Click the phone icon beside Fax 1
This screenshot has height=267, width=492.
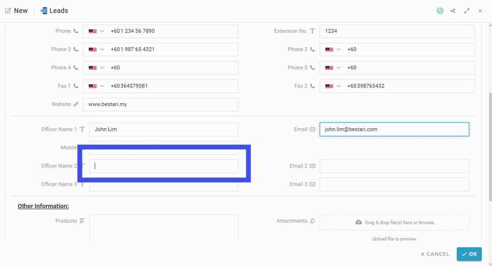pos(75,86)
